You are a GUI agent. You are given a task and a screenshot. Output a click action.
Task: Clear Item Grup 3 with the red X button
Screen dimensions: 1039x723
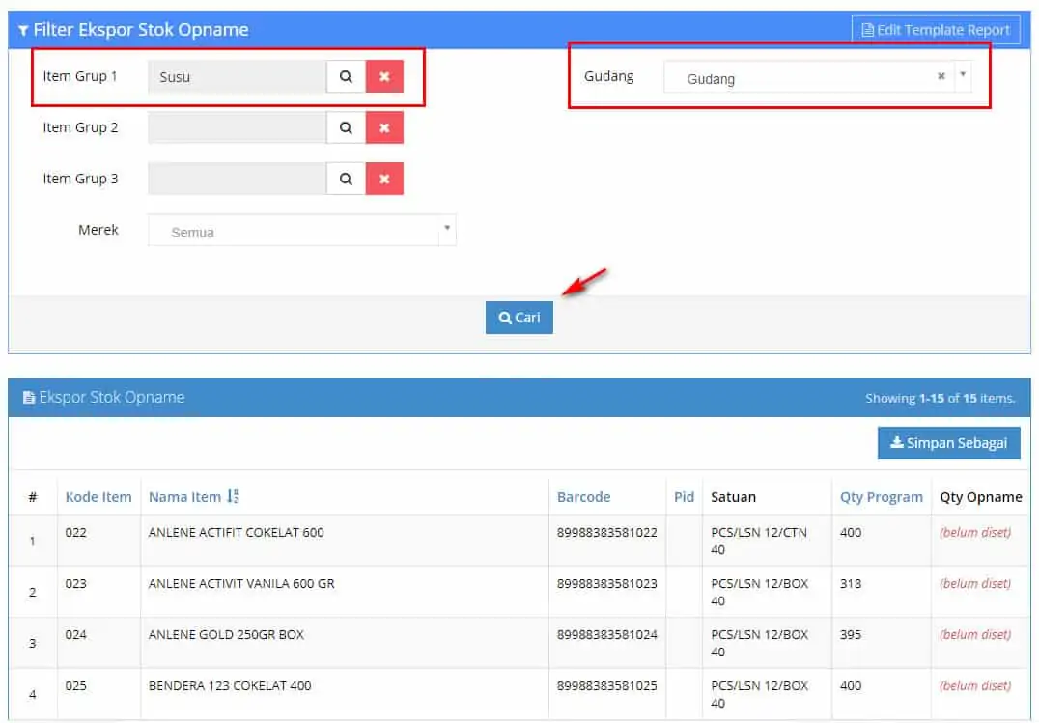(x=384, y=179)
